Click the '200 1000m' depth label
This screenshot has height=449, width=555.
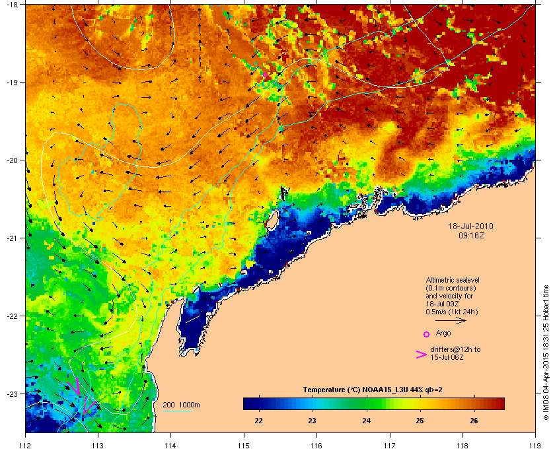coord(181,405)
